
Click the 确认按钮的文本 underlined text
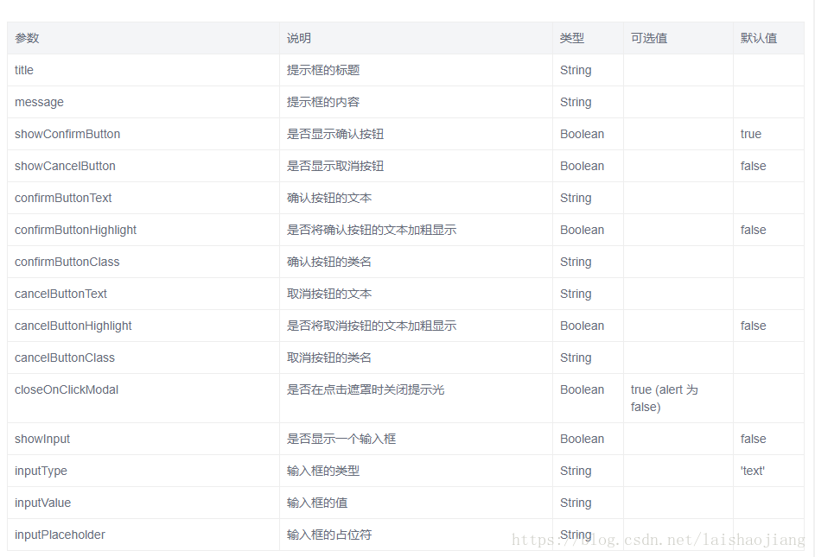point(323,198)
